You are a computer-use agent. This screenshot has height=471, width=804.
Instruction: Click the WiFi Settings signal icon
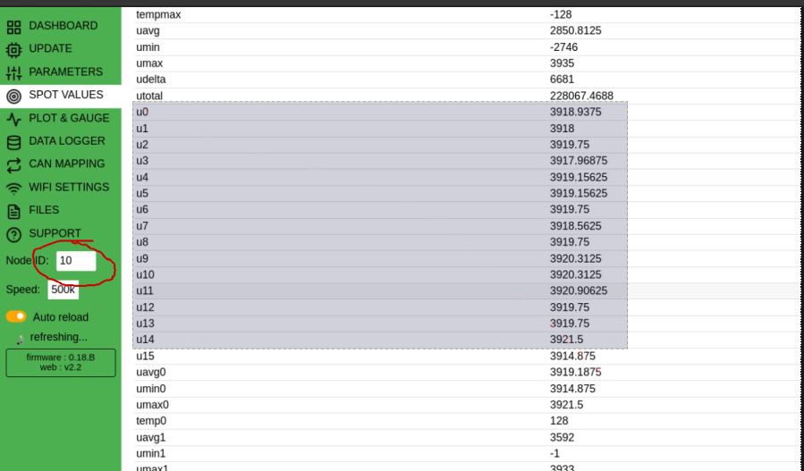coord(13,189)
